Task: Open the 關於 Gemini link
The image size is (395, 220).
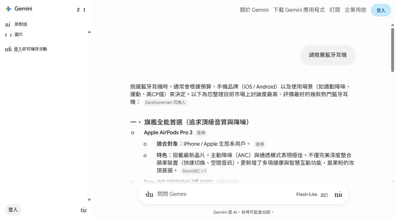Action: (x=254, y=10)
